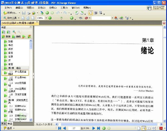Open the OCR icon dropdown arrow

[90, 18]
